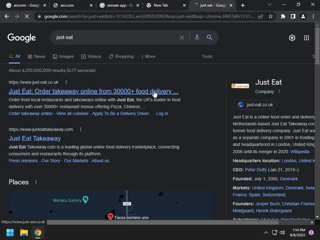Open the Log in sitelink
The width and height of the screenshot is (320, 240).
tap(162, 113)
